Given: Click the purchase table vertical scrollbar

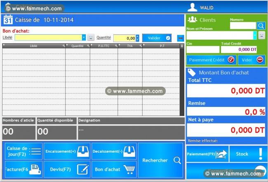Looking at the screenshot, I should (x=182, y=82).
